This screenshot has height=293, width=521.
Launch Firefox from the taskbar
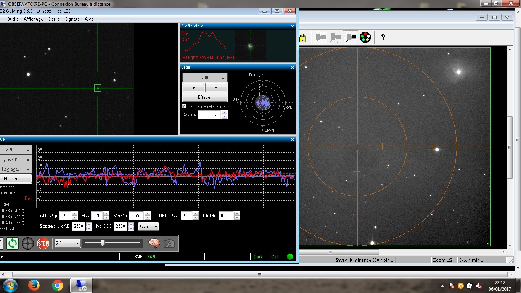34,285
